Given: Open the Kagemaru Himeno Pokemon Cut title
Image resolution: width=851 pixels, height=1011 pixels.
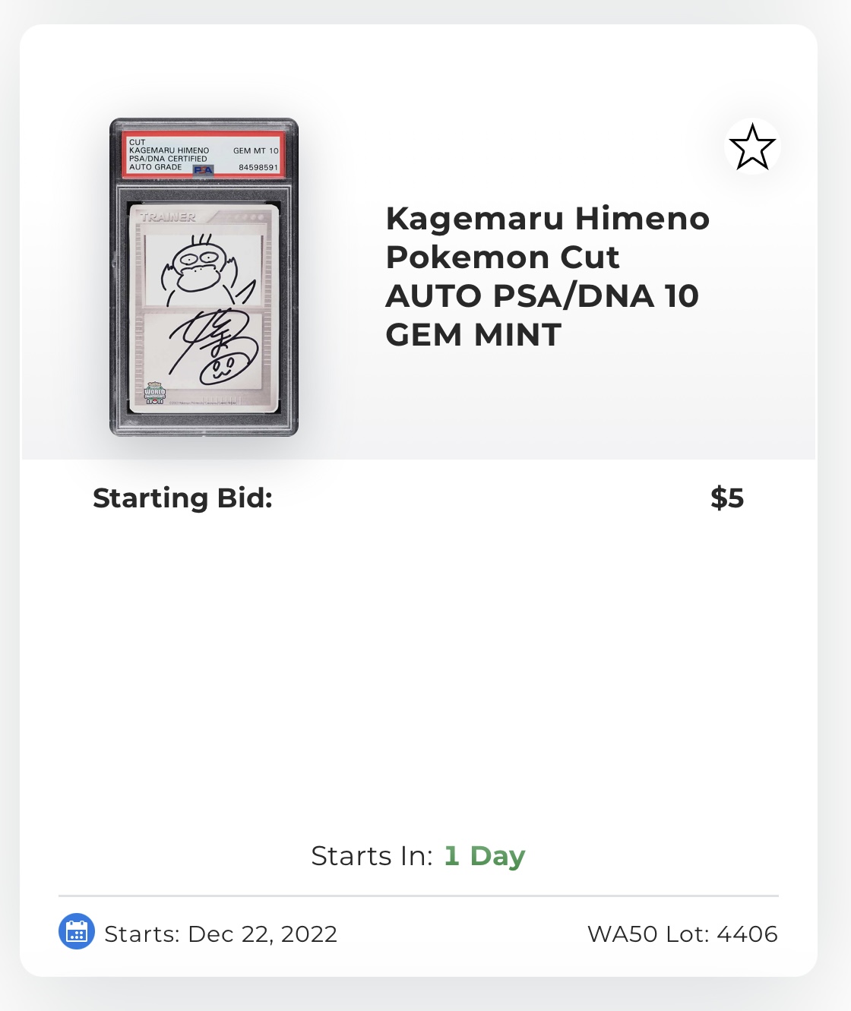Looking at the screenshot, I should [547, 276].
